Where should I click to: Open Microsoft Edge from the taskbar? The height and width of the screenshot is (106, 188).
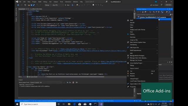(74, 104)
